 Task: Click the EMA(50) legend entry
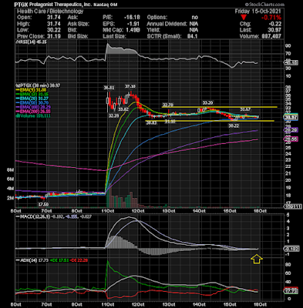(x=33, y=102)
